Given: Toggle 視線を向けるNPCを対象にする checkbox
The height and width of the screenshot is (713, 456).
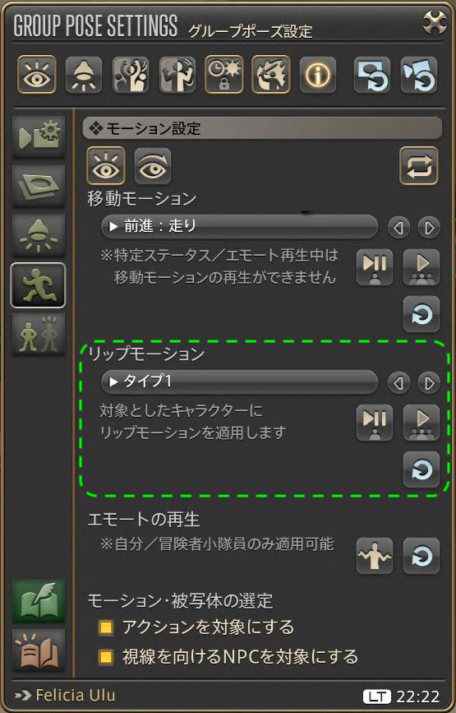Looking at the screenshot, I should tap(106, 657).
